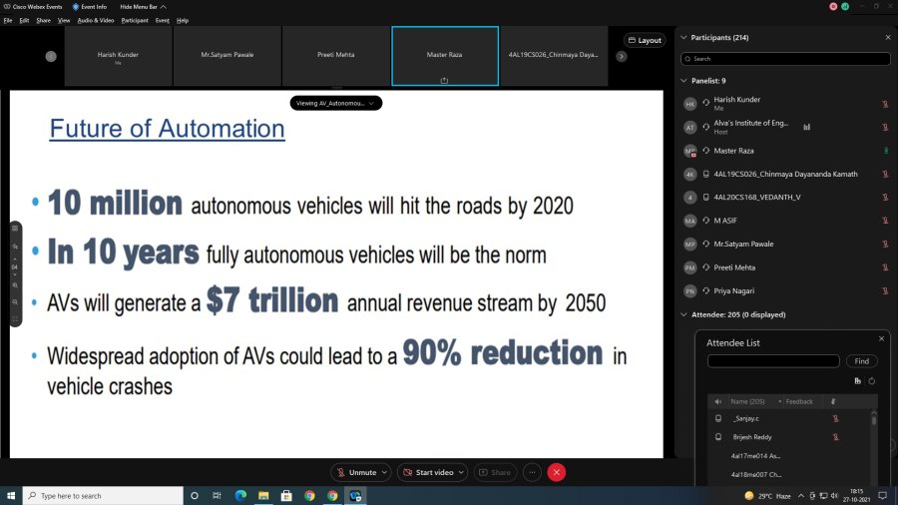Open the Help menu
This screenshot has width=898, height=505.
tap(183, 20)
